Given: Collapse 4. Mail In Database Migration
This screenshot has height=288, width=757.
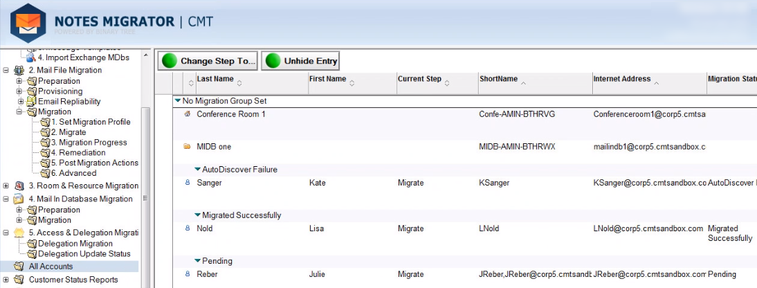Looking at the screenshot, I should [x=6, y=199].
